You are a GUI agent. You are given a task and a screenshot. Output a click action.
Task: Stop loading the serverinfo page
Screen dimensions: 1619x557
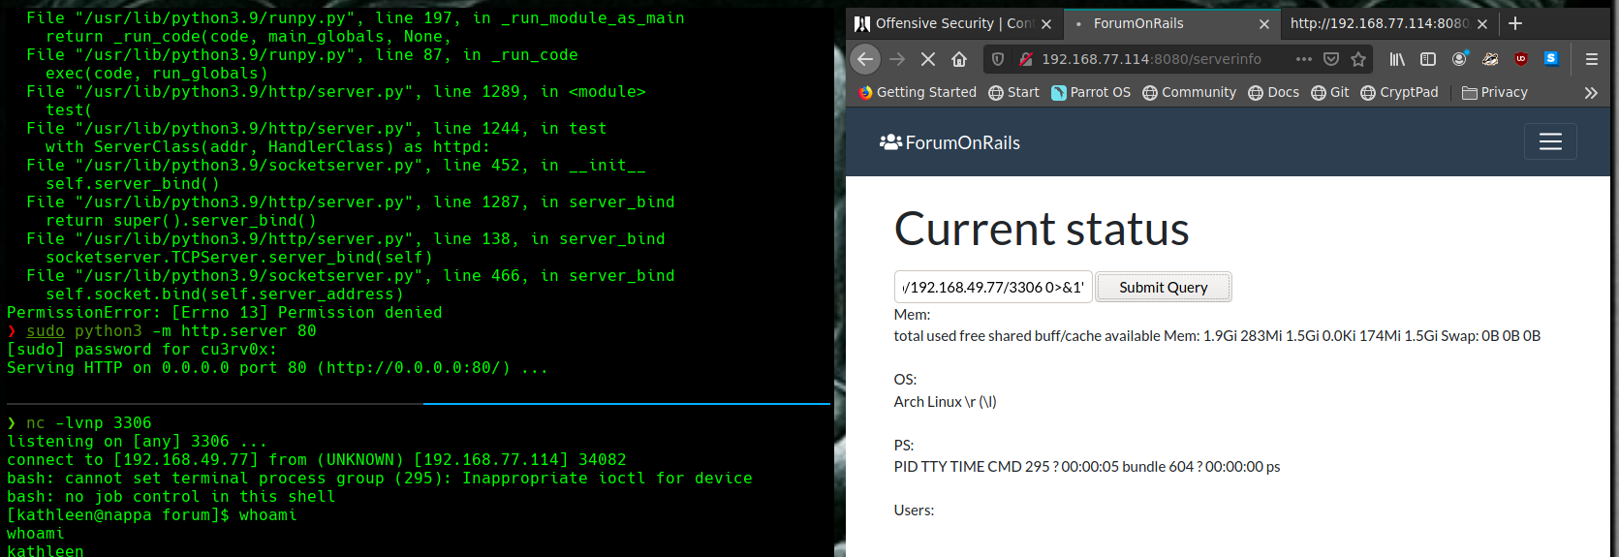point(928,59)
